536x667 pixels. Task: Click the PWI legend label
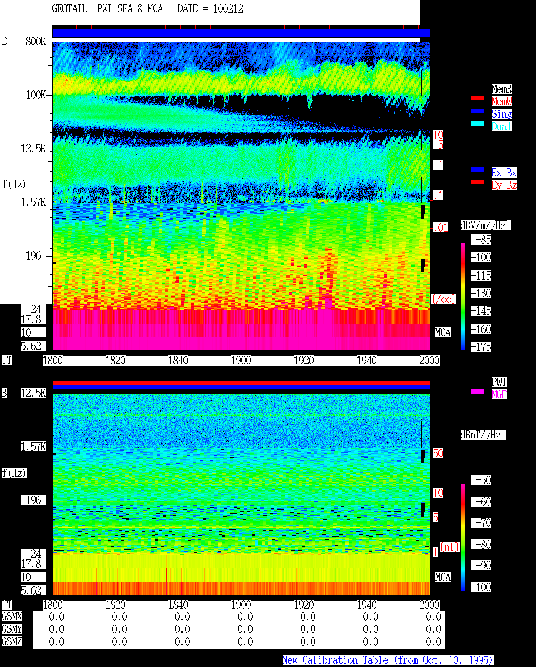click(499, 382)
